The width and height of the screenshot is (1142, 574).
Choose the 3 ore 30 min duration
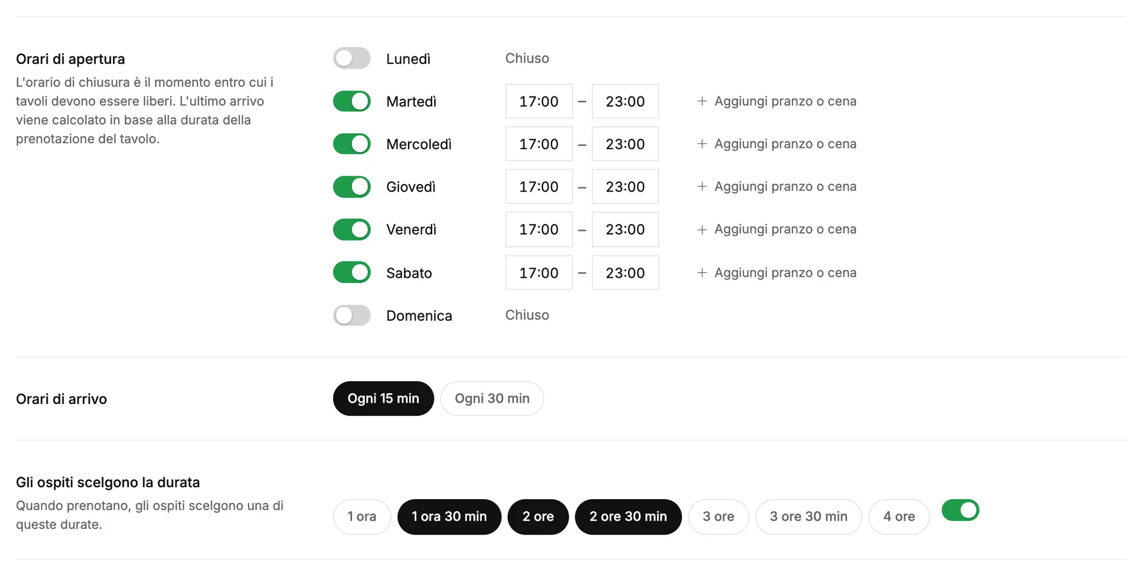(x=808, y=517)
